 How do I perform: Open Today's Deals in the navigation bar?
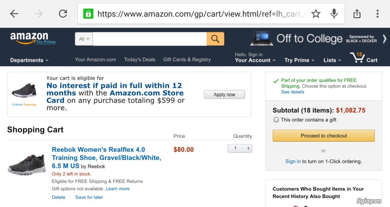[139, 60]
